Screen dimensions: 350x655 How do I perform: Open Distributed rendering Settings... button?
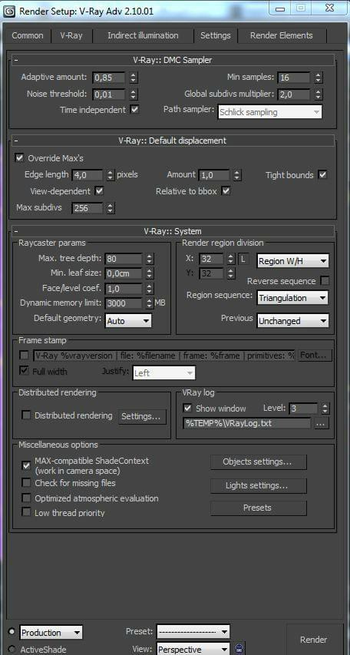click(x=141, y=416)
